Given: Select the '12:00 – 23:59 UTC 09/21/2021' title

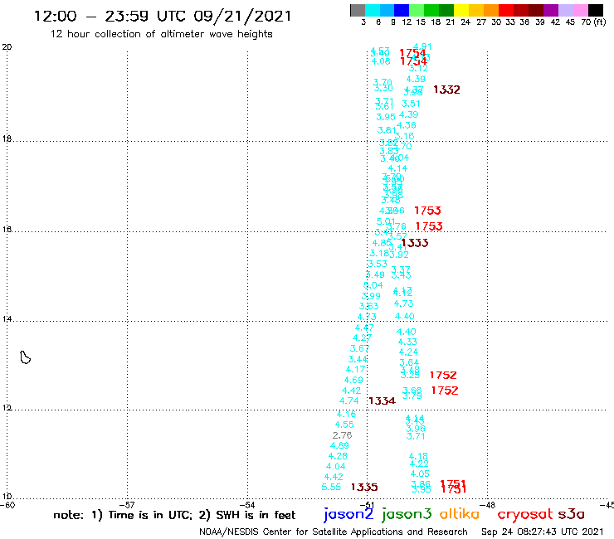Looking at the screenshot, I should tap(163, 16).
